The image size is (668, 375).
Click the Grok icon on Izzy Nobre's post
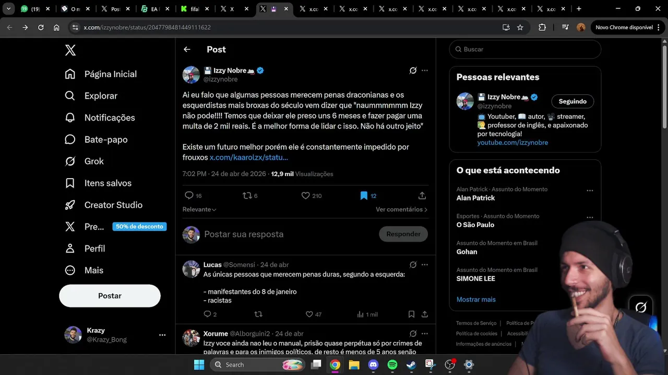pos(413,70)
